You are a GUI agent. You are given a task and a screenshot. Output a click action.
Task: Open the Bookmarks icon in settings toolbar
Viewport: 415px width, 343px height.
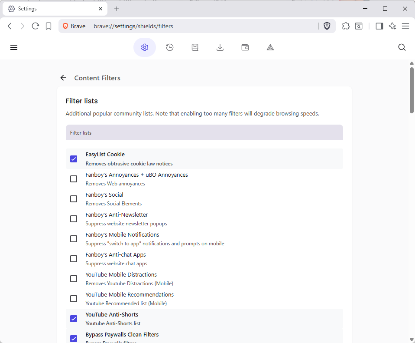pos(195,47)
